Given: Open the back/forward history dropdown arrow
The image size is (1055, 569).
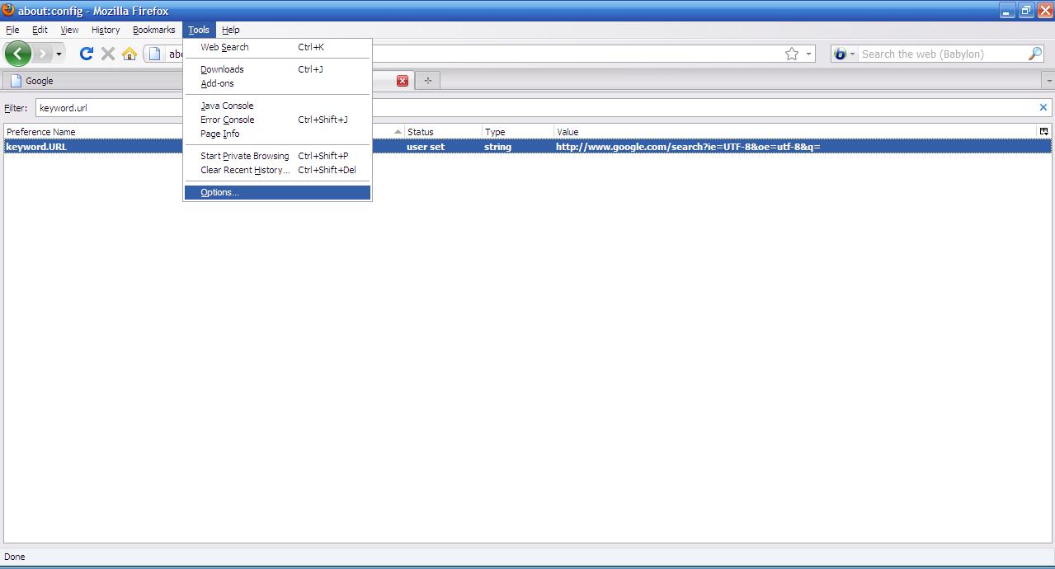Looking at the screenshot, I should [59, 54].
